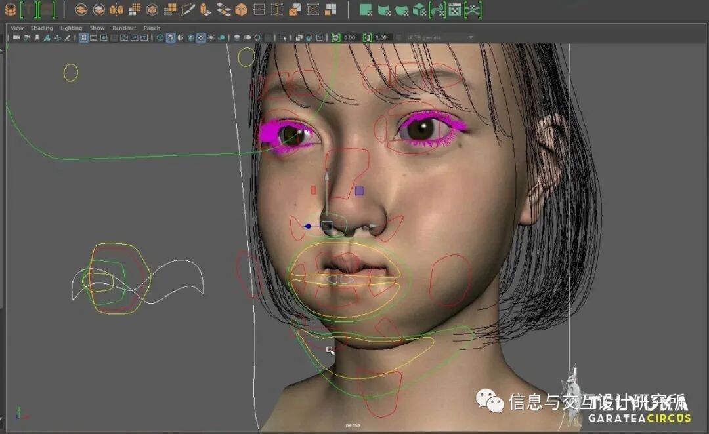Click the solid orange cube shelf icon
This screenshot has width=709, height=434.
click(242, 9)
